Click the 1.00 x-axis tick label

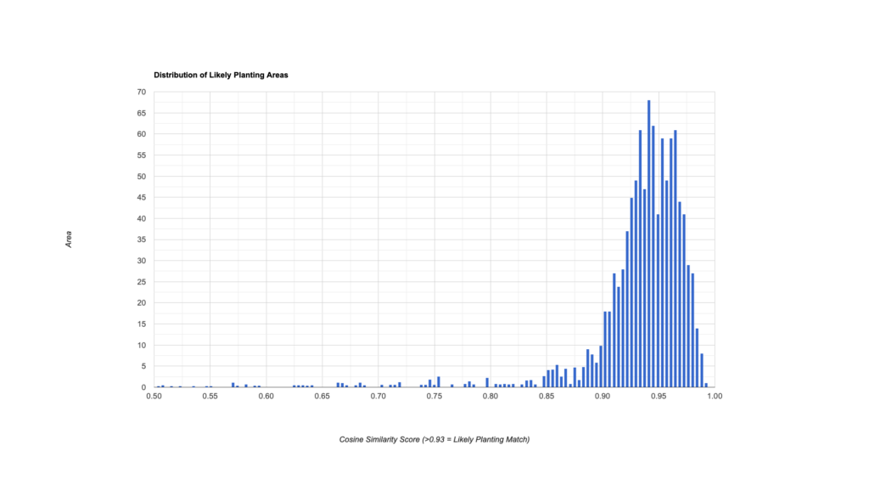click(714, 396)
